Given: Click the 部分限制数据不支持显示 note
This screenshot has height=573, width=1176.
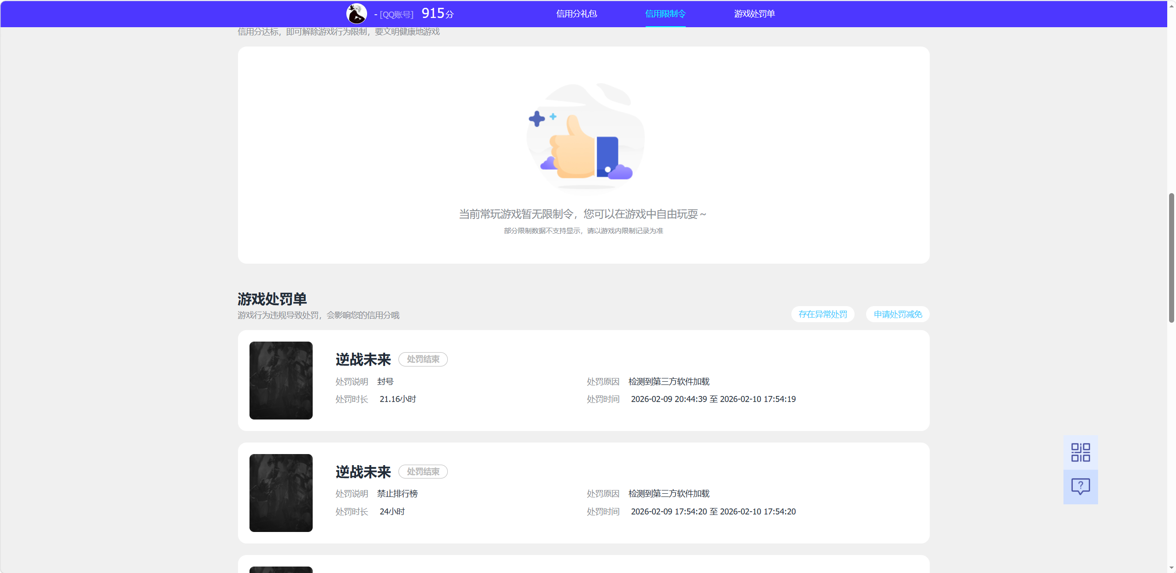Looking at the screenshot, I should point(583,231).
